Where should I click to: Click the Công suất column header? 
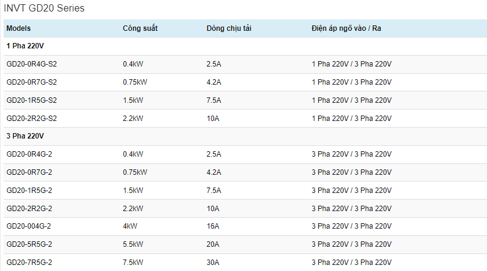(x=140, y=28)
